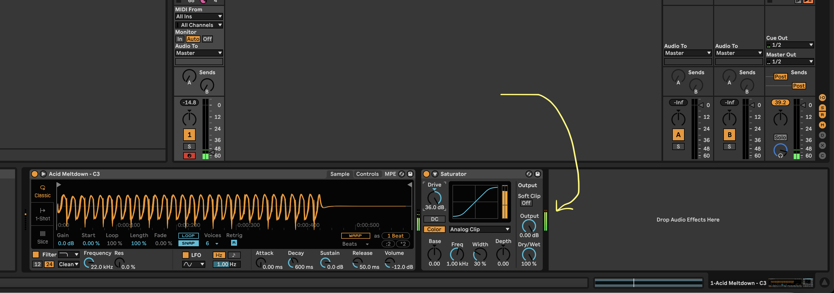The width and height of the screenshot is (834, 293).
Task: Toggle the WARP button
Action: click(x=355, y=236)
